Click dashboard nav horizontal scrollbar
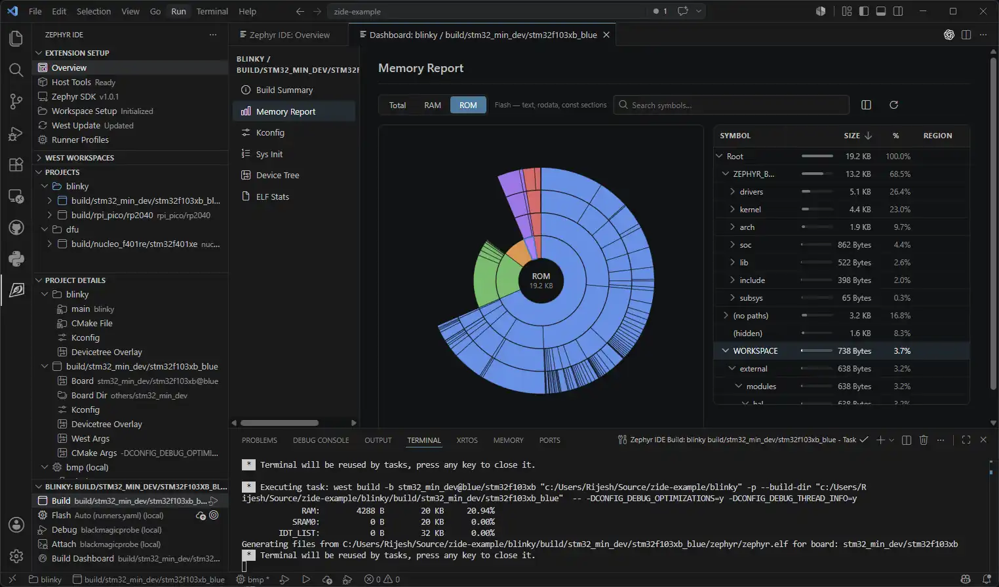The image size is (999, 587). tap(280, 423)
